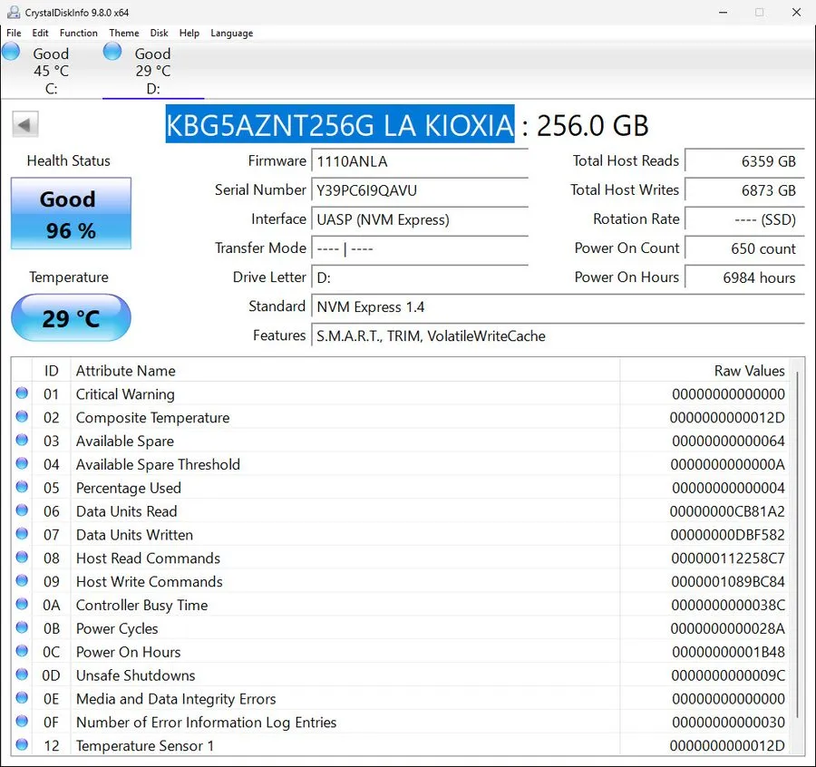The image size is (816, 767).
Task: Click the 29 °C temperature button
Action: click(x=71, y=317)
